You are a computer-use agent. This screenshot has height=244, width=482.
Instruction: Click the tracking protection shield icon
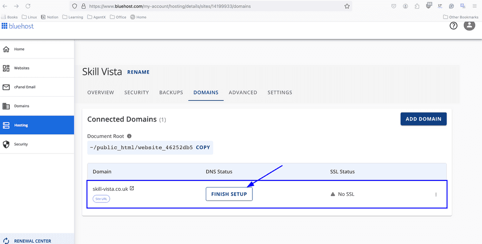point(74,6)
